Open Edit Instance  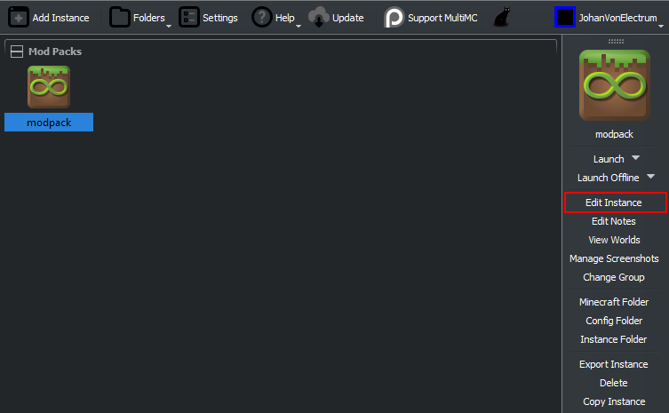coord(614,203)
